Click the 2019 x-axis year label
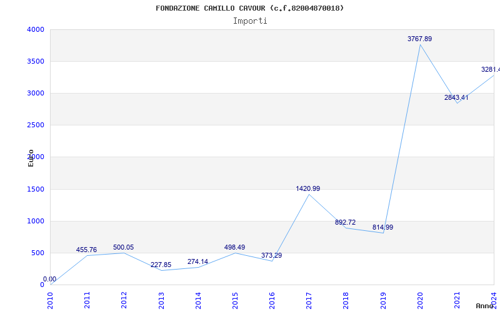The width and height of the screenshot is (500, 312). 383,300
